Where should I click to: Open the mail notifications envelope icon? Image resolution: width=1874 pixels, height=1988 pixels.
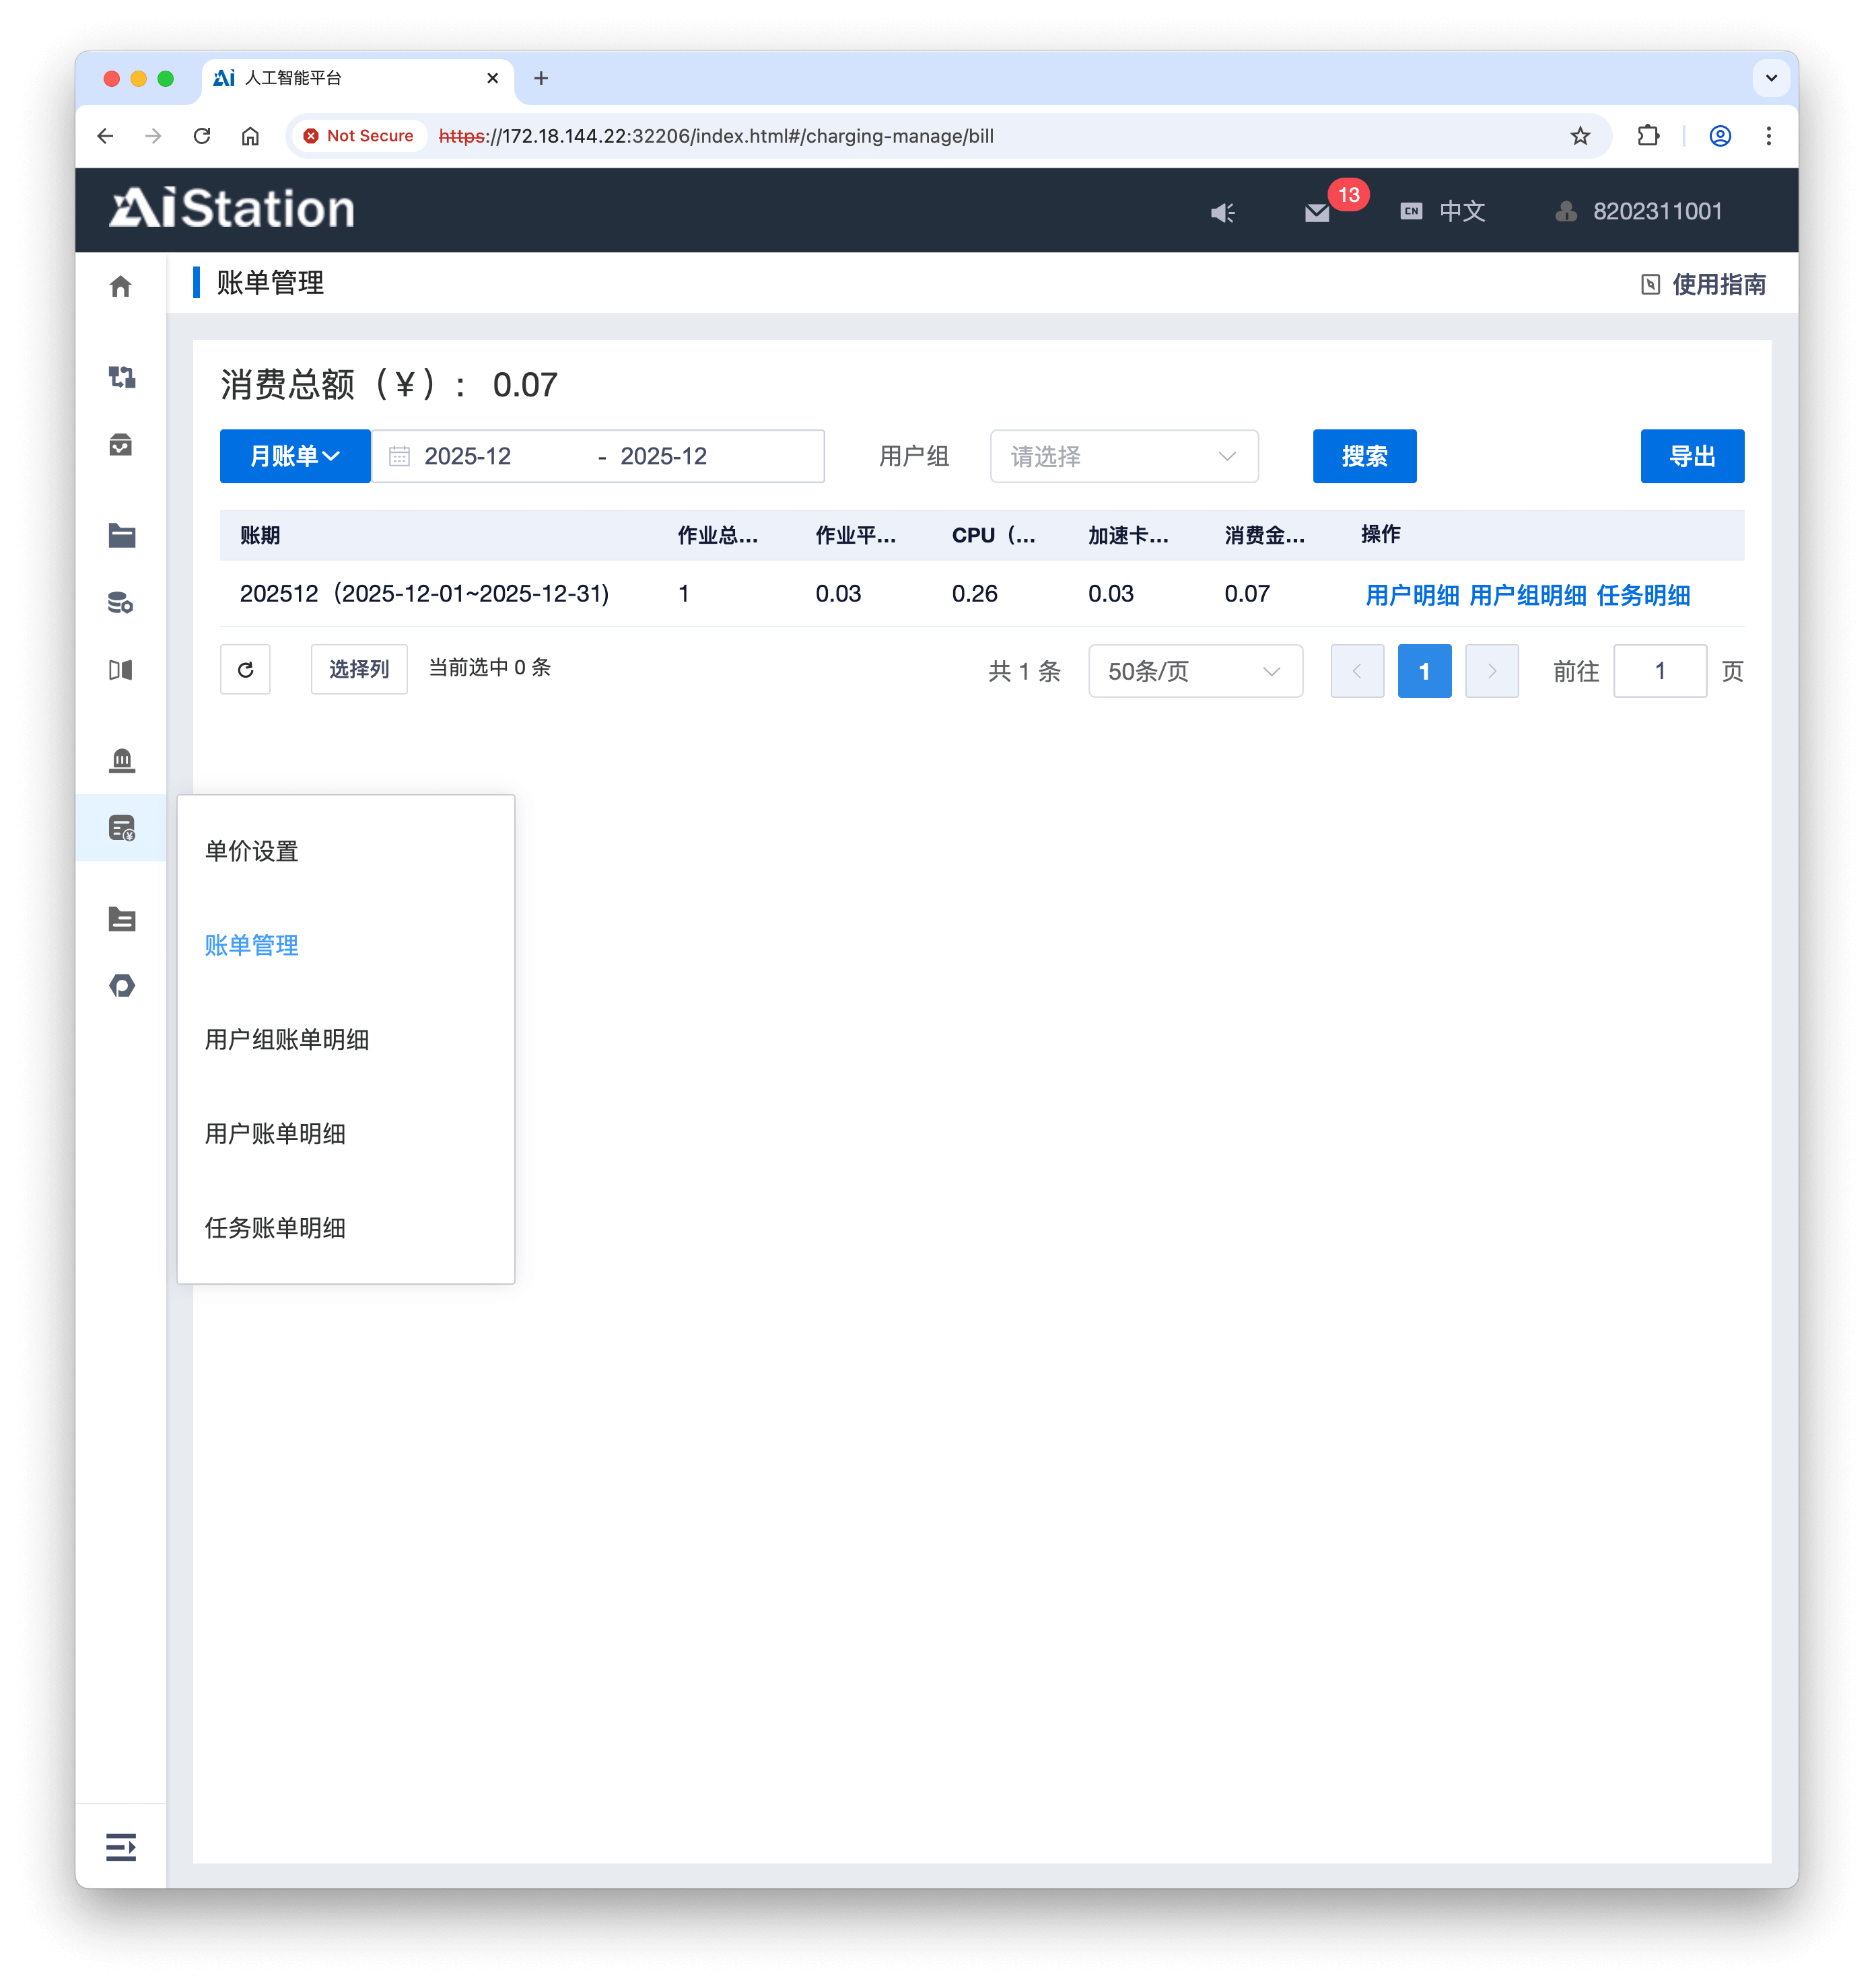click(x=1317, y=212)
